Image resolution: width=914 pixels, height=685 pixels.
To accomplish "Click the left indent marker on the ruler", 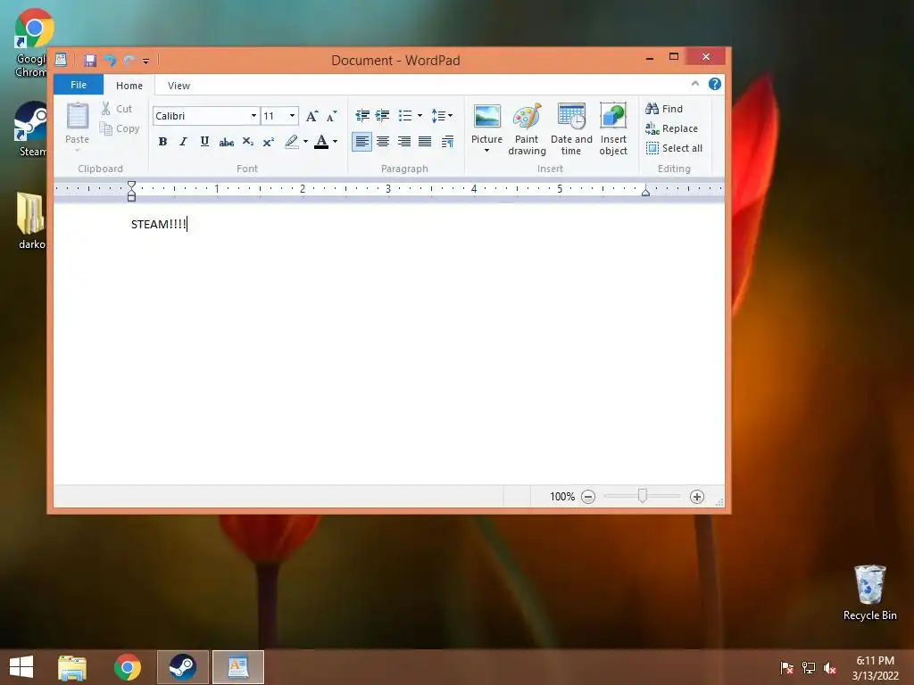I will pos(132,191).
